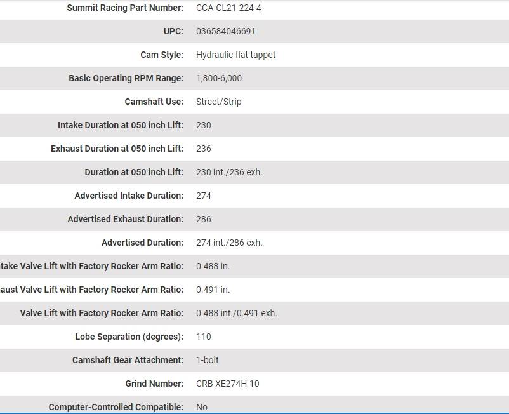This screenshot has height=414, width=509.
Task: Click the Street/Strip camshaft use value
Action: point(219,102)
